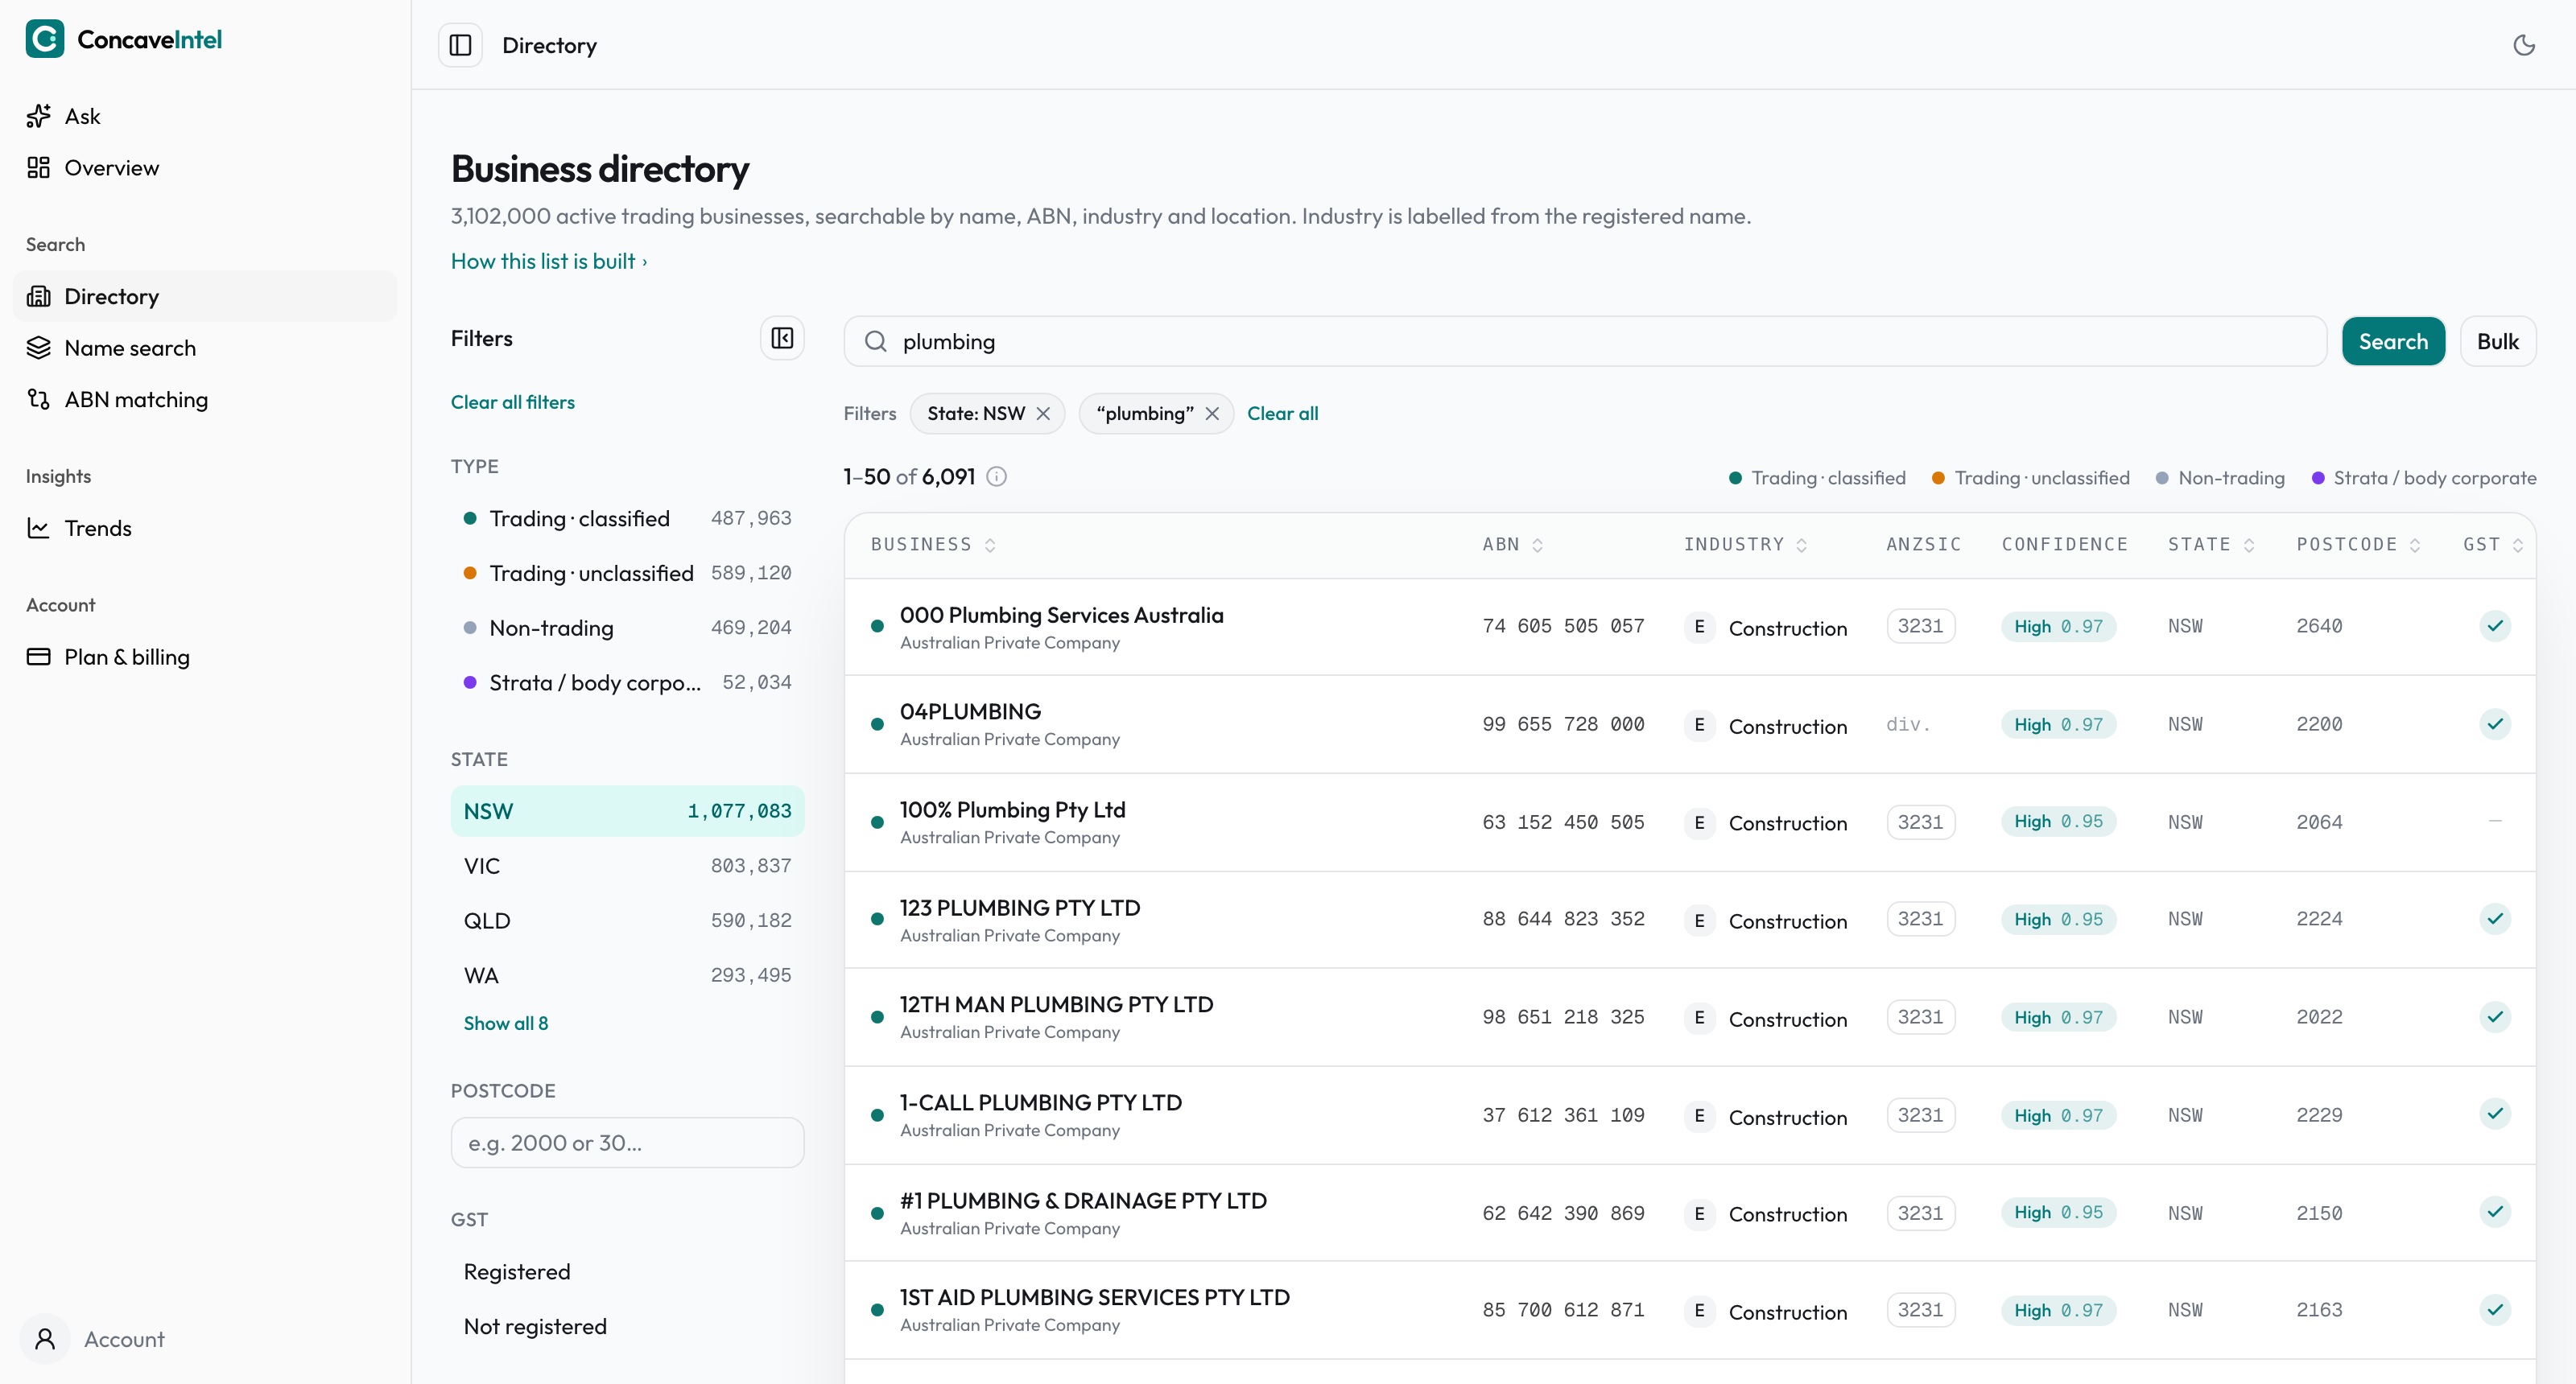
Task: Sort by the Business column
Action: (933, 545)
